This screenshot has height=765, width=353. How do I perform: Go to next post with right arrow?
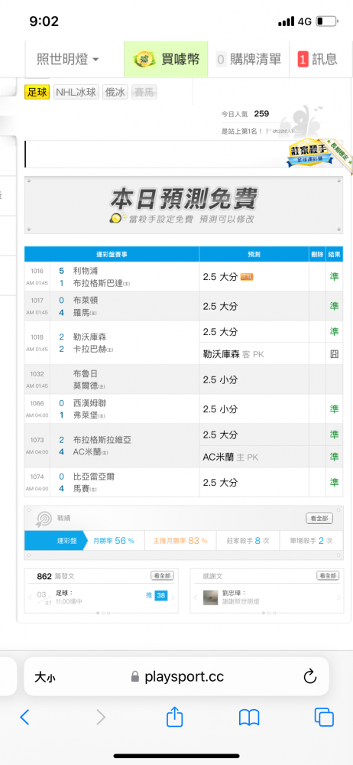point(172,597)
